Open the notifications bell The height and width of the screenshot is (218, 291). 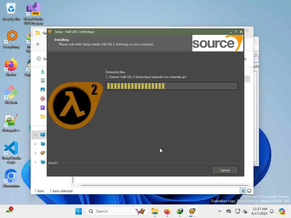[x=272, y=211]
